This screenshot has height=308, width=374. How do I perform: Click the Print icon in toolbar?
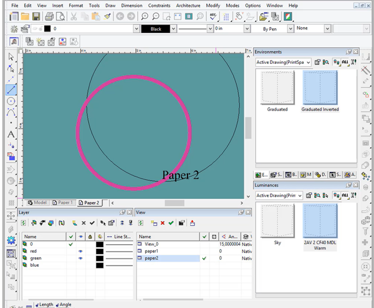point(49,17)
